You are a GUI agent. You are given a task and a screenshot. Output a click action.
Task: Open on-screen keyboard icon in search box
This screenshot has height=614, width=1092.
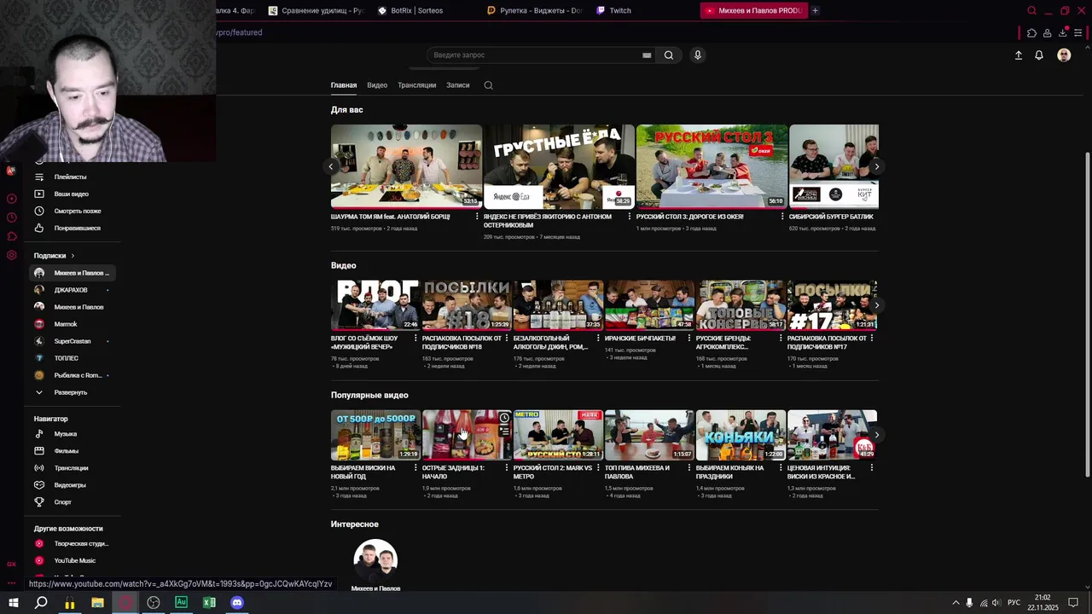pyautogui.click(x=647, y=55)
